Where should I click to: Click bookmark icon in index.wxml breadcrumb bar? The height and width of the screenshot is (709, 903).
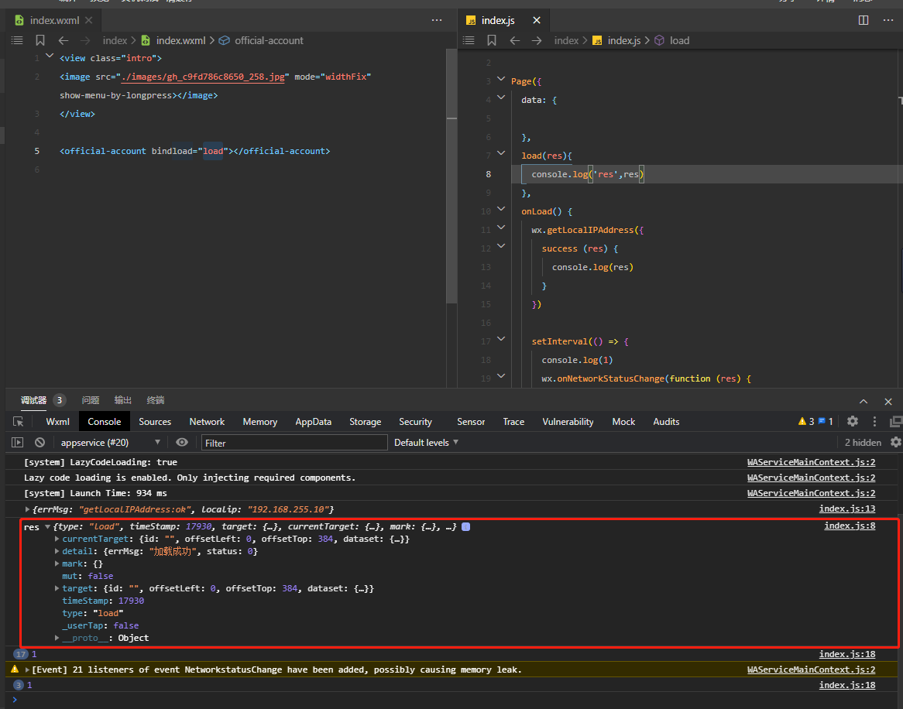coord(40,40)
